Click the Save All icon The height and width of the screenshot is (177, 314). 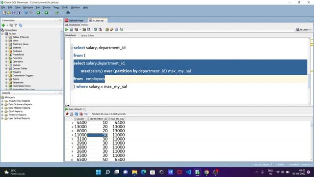pos(19,13)
